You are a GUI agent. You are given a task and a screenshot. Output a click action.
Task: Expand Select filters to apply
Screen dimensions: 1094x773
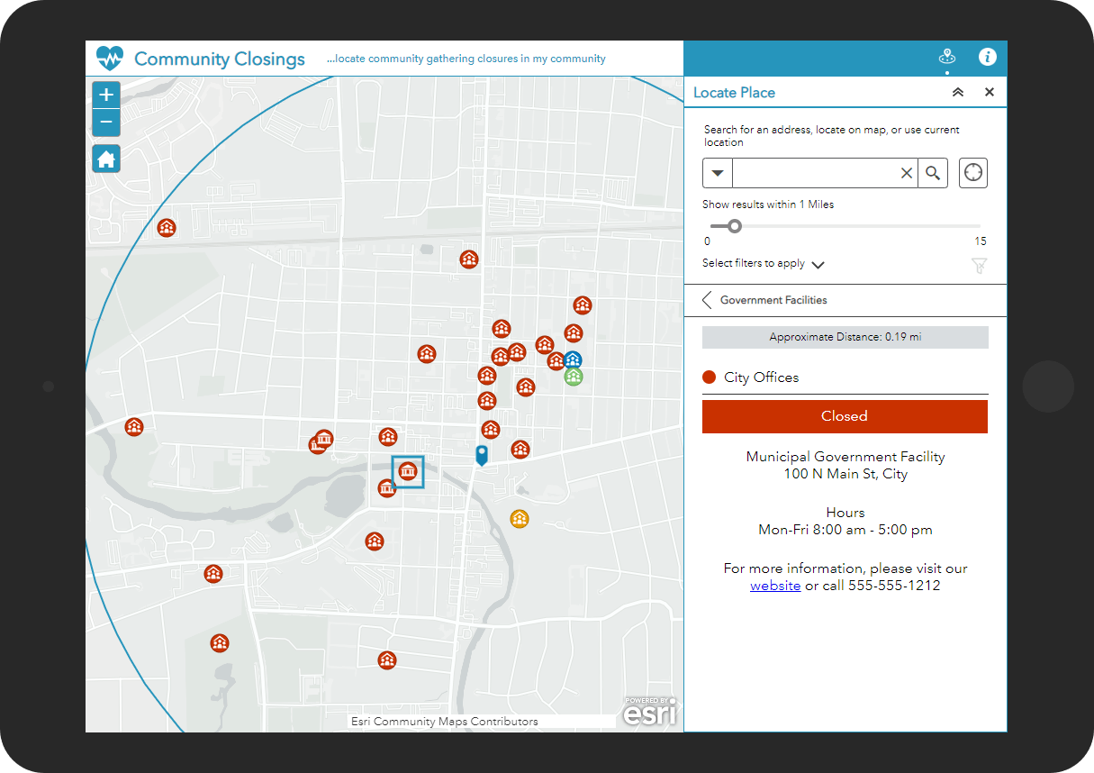764,264
